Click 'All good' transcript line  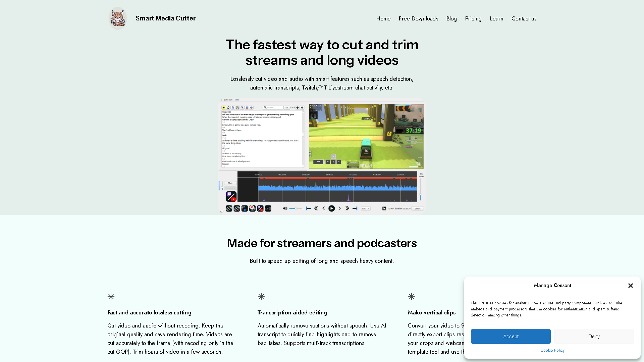(x=226, y=148)
